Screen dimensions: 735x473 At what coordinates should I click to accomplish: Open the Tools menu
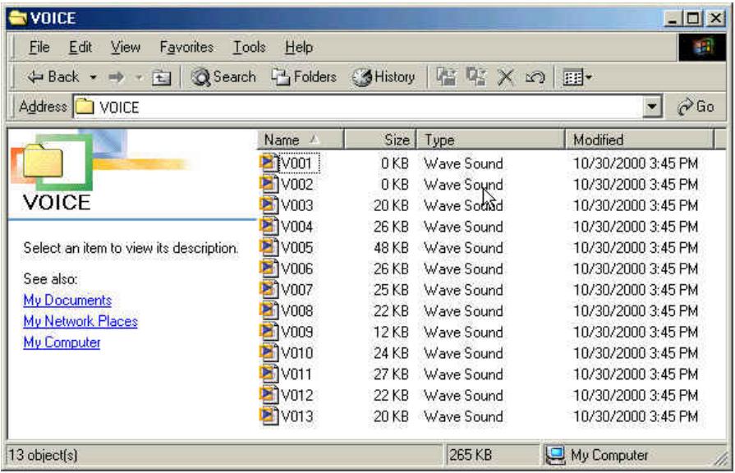pos(250,47)
